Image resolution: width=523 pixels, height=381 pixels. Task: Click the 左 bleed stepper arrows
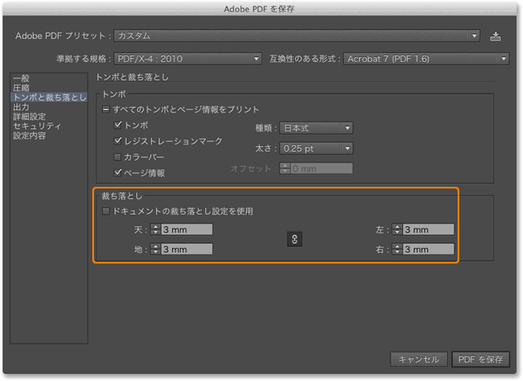tap(397, 230)
